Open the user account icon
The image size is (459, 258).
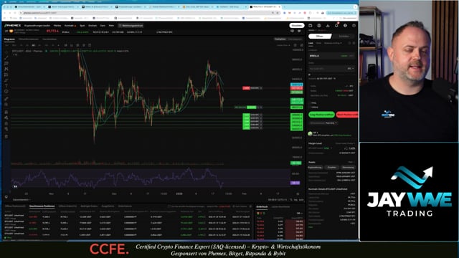coord(319,26)
